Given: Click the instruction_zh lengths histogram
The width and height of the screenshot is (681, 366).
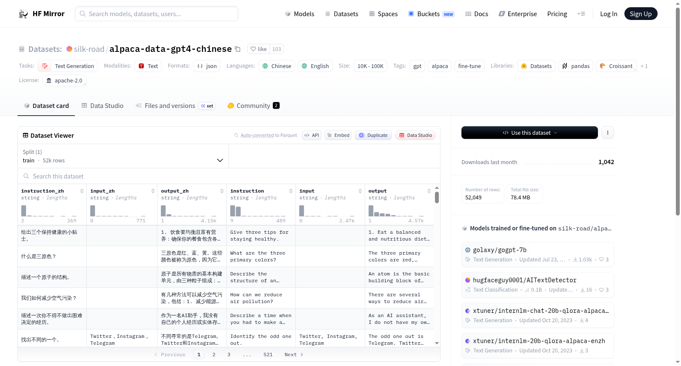Looking at the screenshot, I should [49, 211].
